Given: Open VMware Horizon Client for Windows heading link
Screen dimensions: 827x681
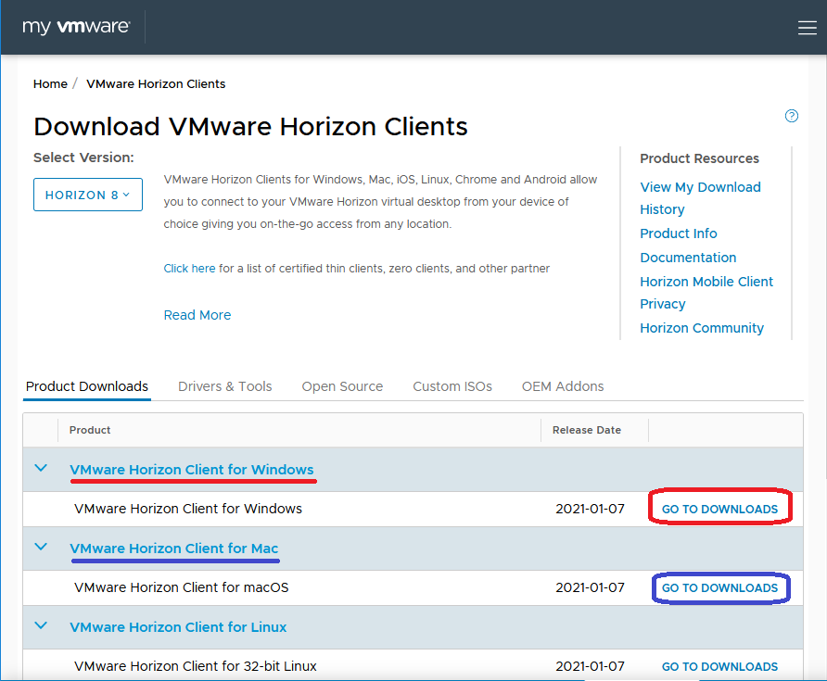Looking at the screenshot, I should (192, 469).
